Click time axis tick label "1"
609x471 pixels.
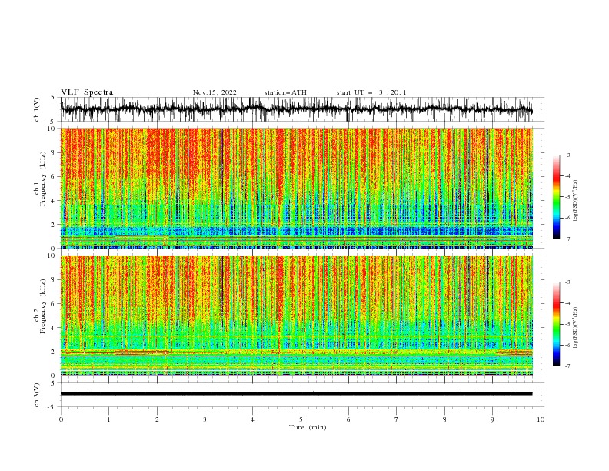pos(108,419)
